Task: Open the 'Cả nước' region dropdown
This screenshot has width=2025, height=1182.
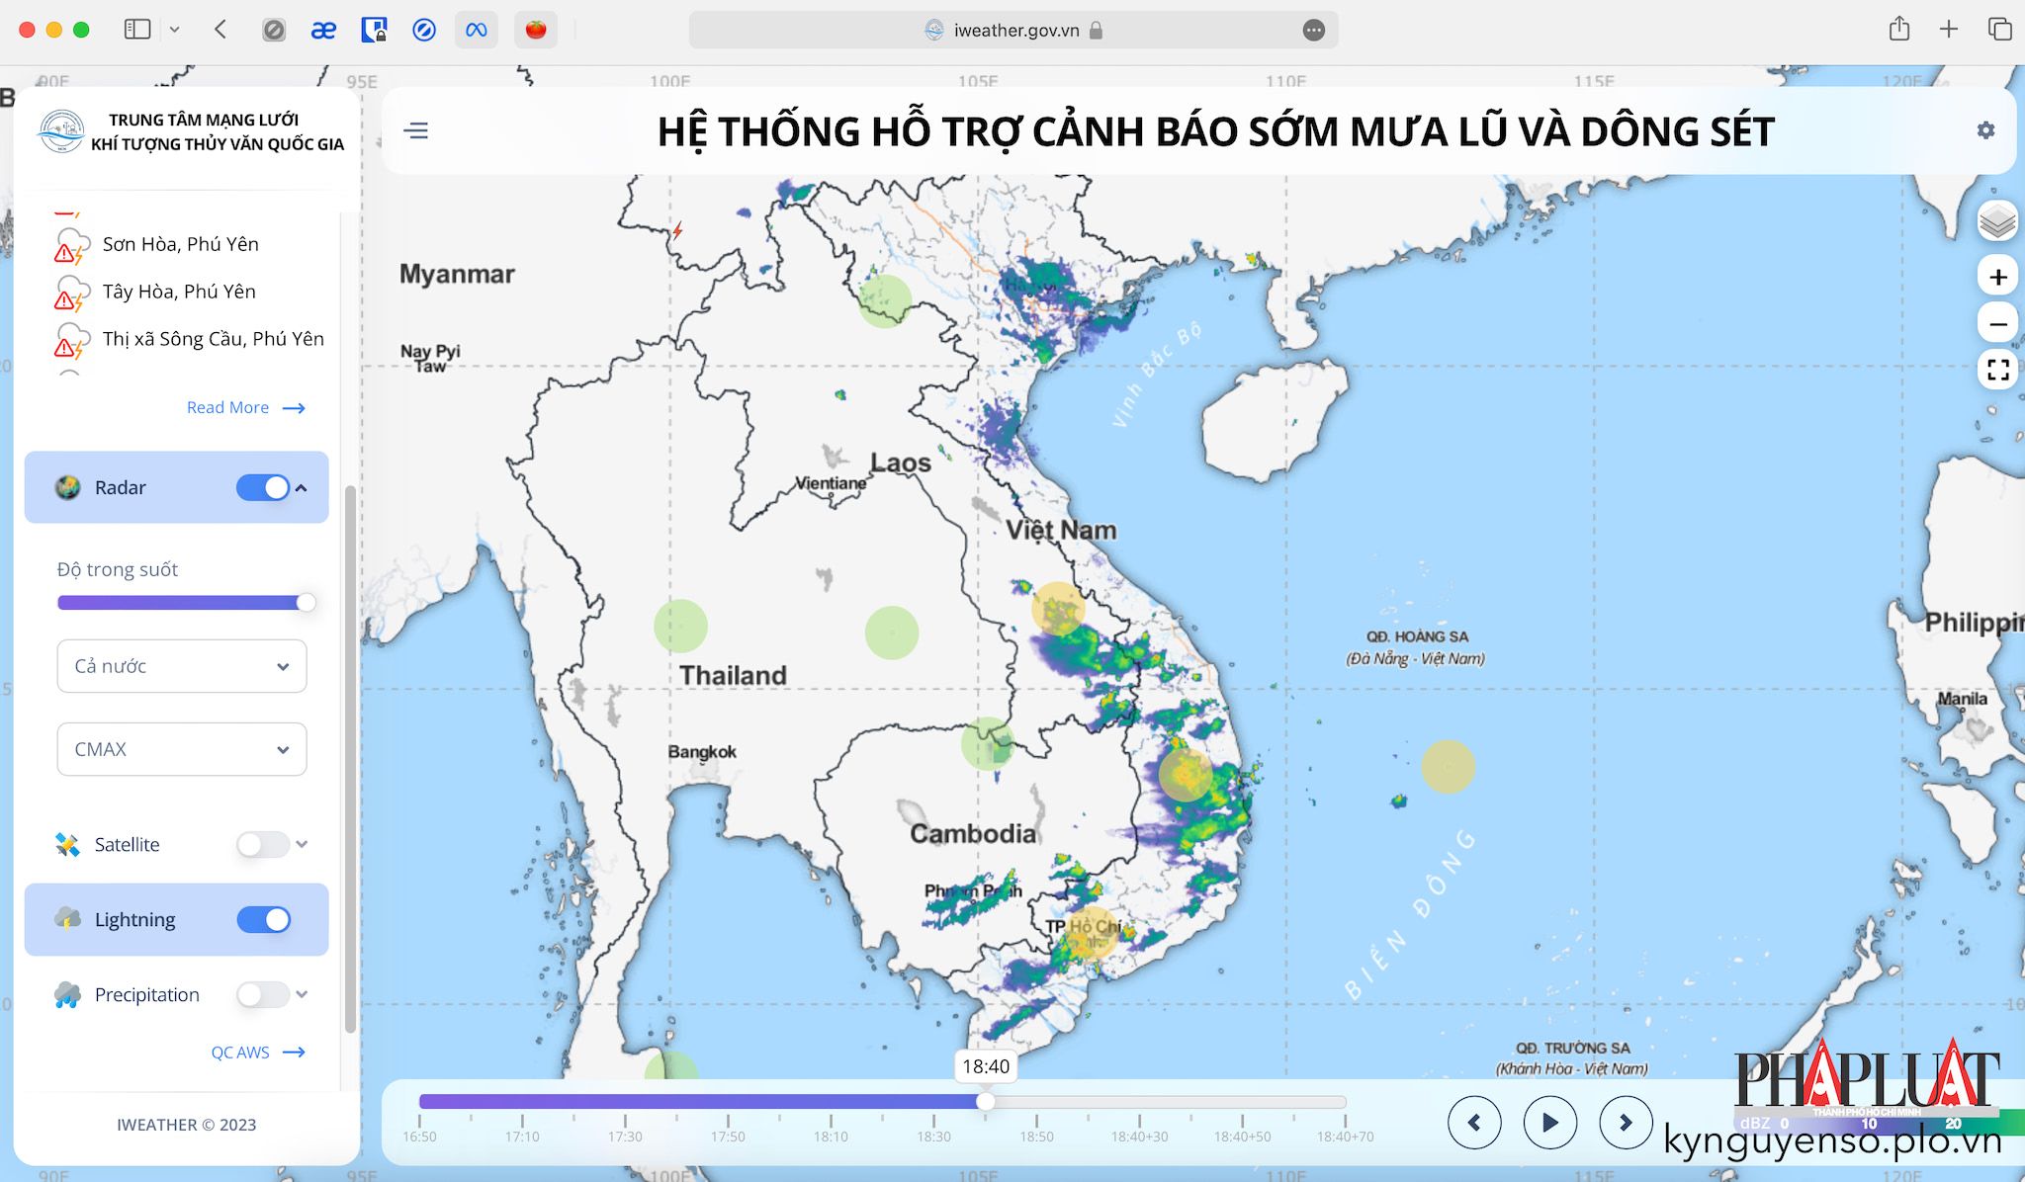Action: tap(182, 666)
